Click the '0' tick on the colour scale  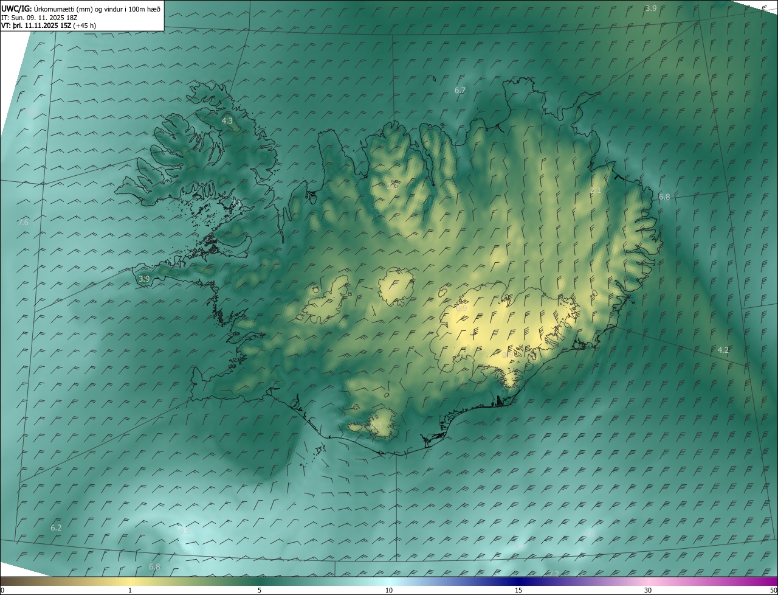pyautogui.click(x=2, y=590)
